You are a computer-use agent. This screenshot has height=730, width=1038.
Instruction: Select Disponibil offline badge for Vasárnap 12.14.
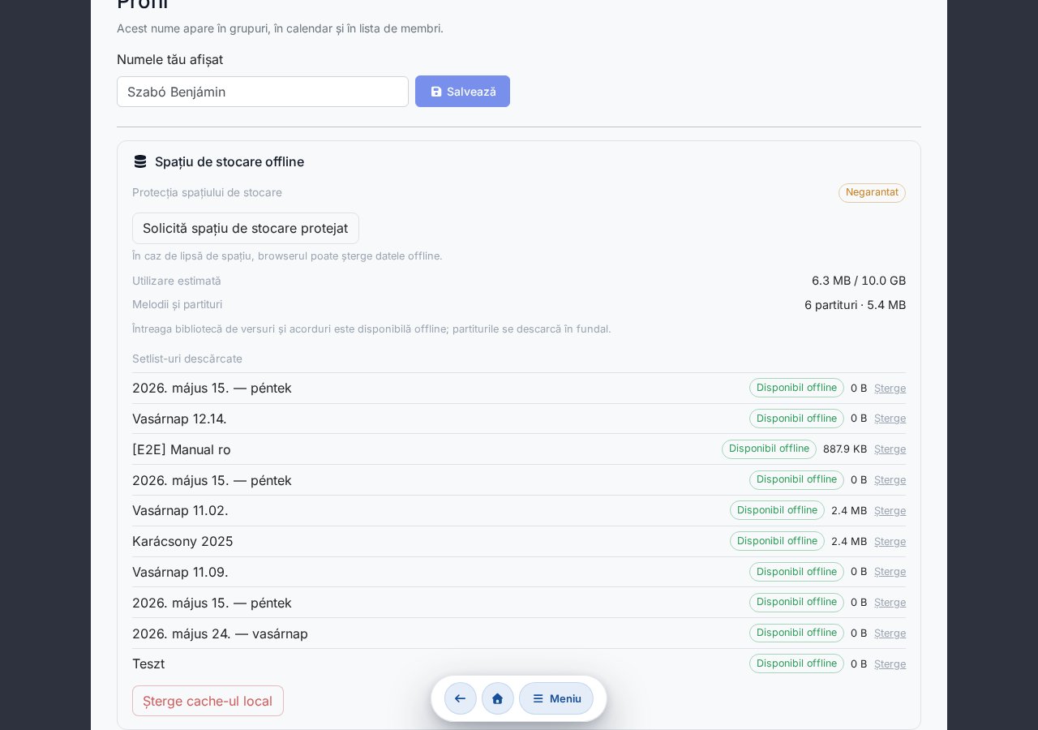pos(796,419)
